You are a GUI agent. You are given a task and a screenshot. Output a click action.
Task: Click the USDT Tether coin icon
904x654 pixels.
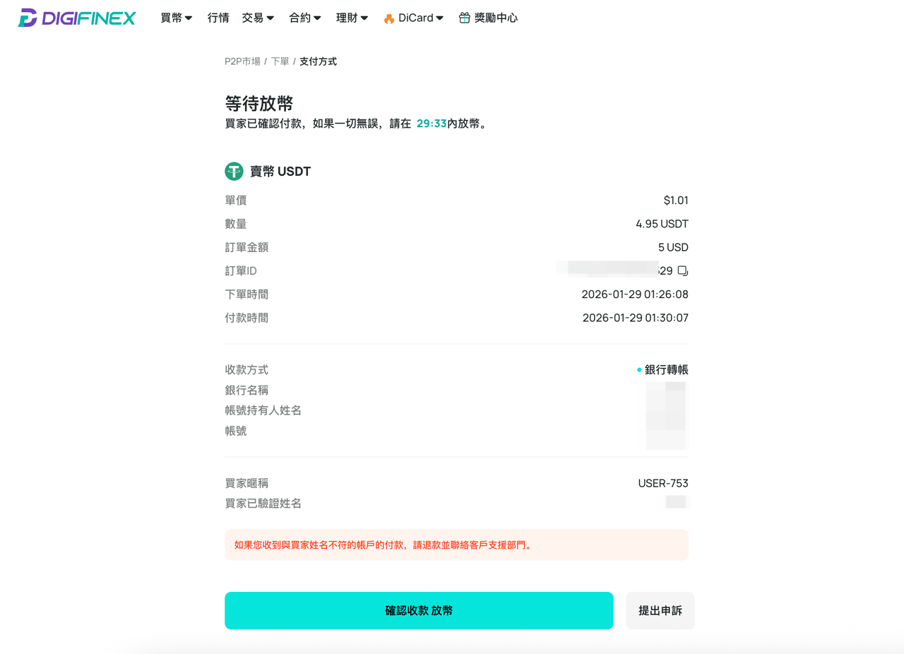click(x=234, y=171)
